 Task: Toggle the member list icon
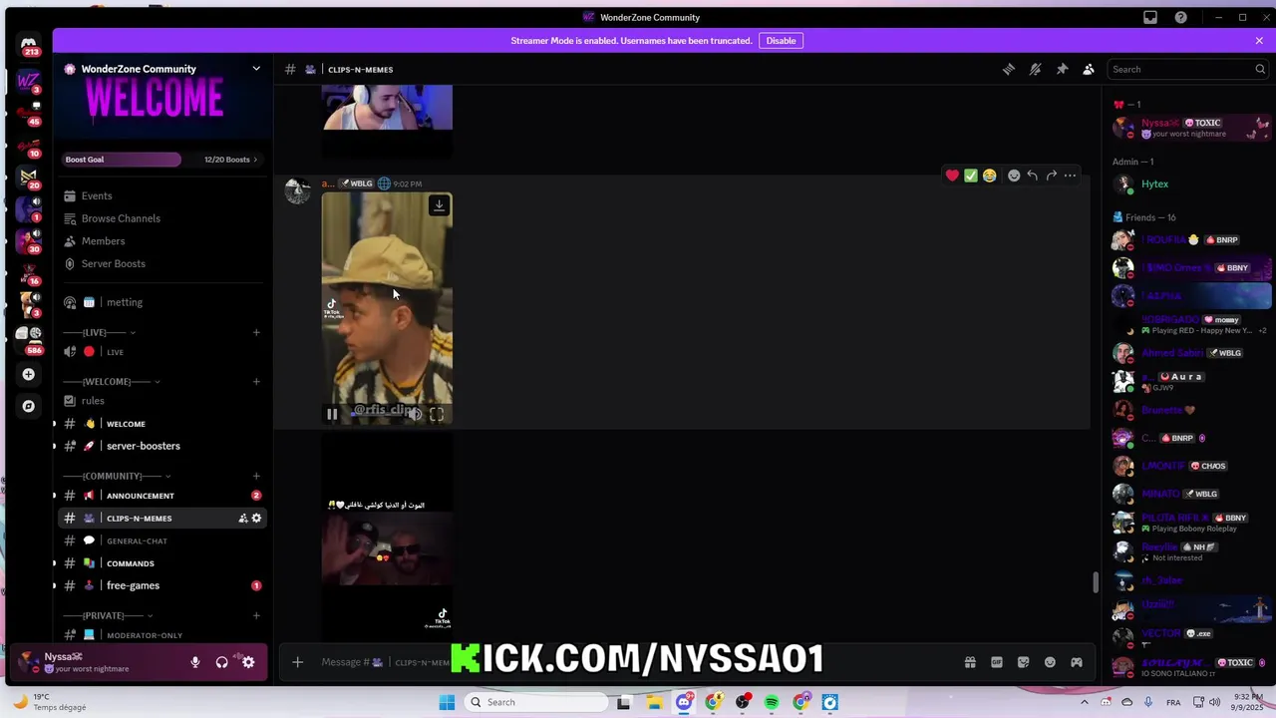click(x=1089, y=69)
